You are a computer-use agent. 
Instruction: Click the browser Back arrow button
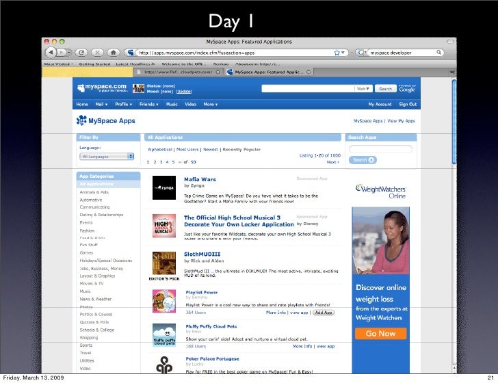[51, 52]
